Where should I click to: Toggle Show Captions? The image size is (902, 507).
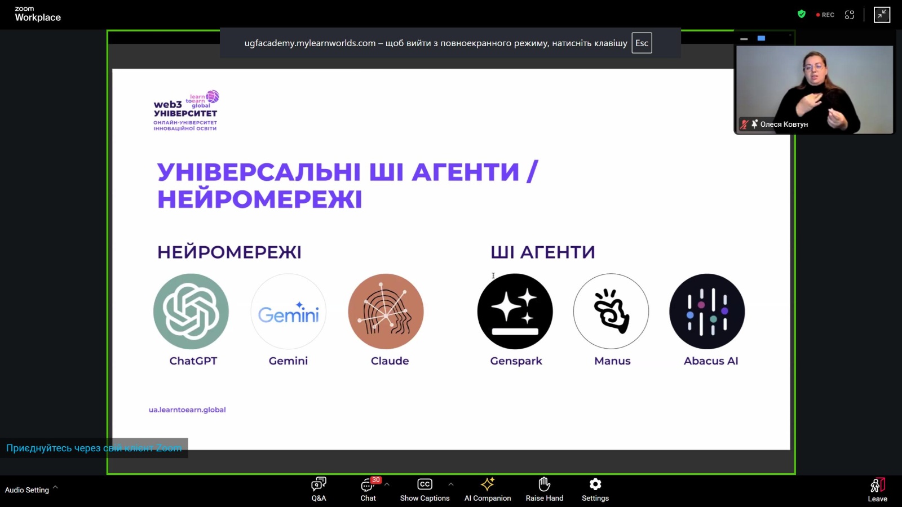(425, 489)
